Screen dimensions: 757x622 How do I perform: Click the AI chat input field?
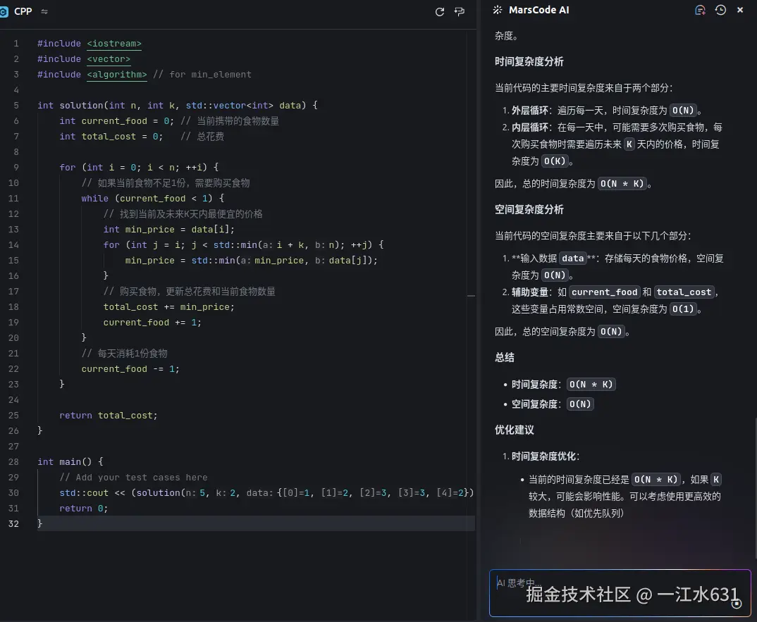coord(620,593)
